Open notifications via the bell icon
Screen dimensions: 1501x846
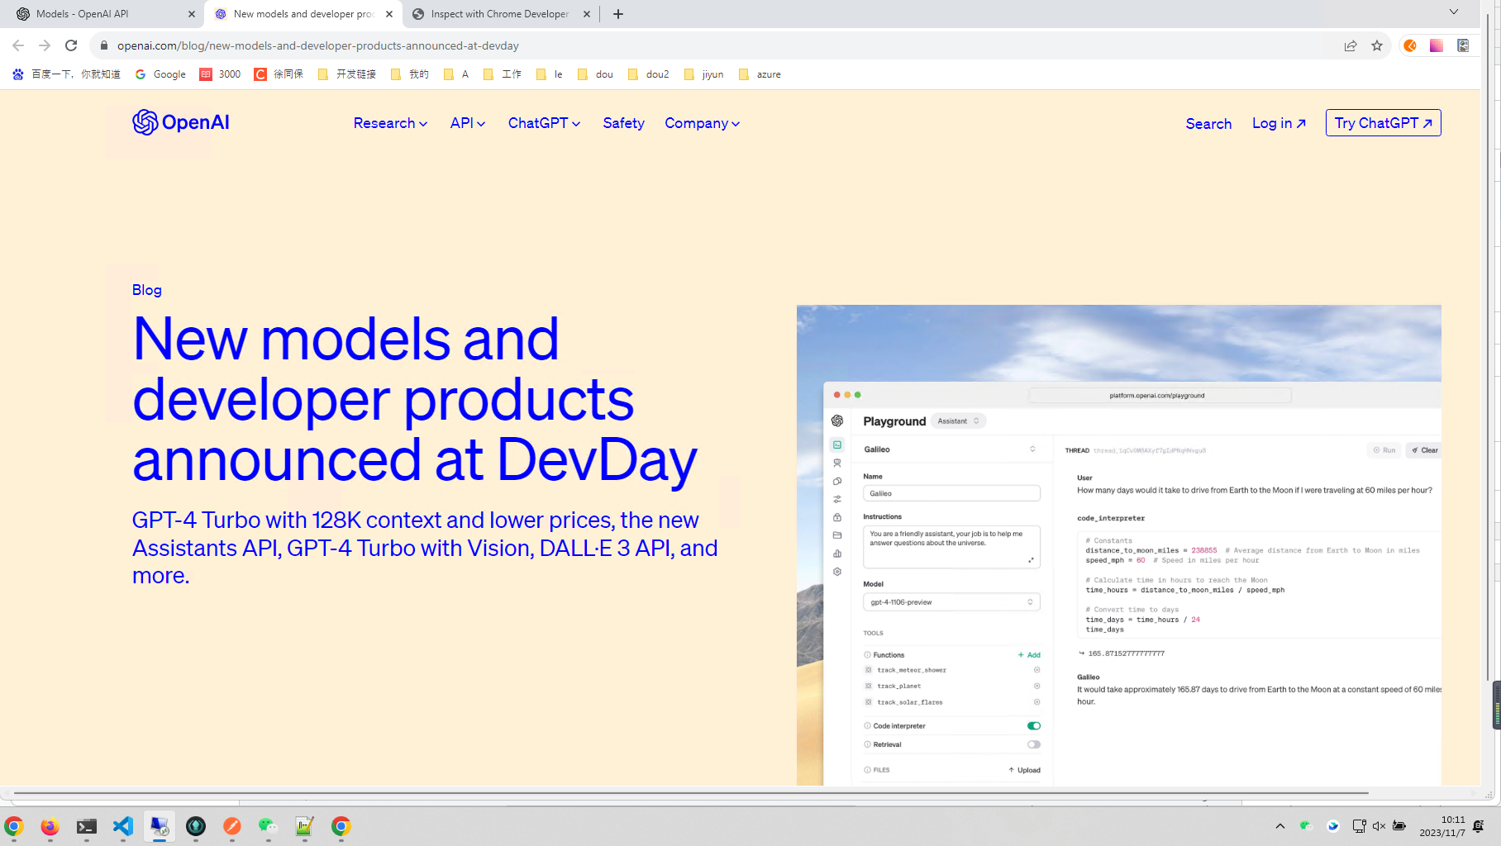pos(1479,826)
